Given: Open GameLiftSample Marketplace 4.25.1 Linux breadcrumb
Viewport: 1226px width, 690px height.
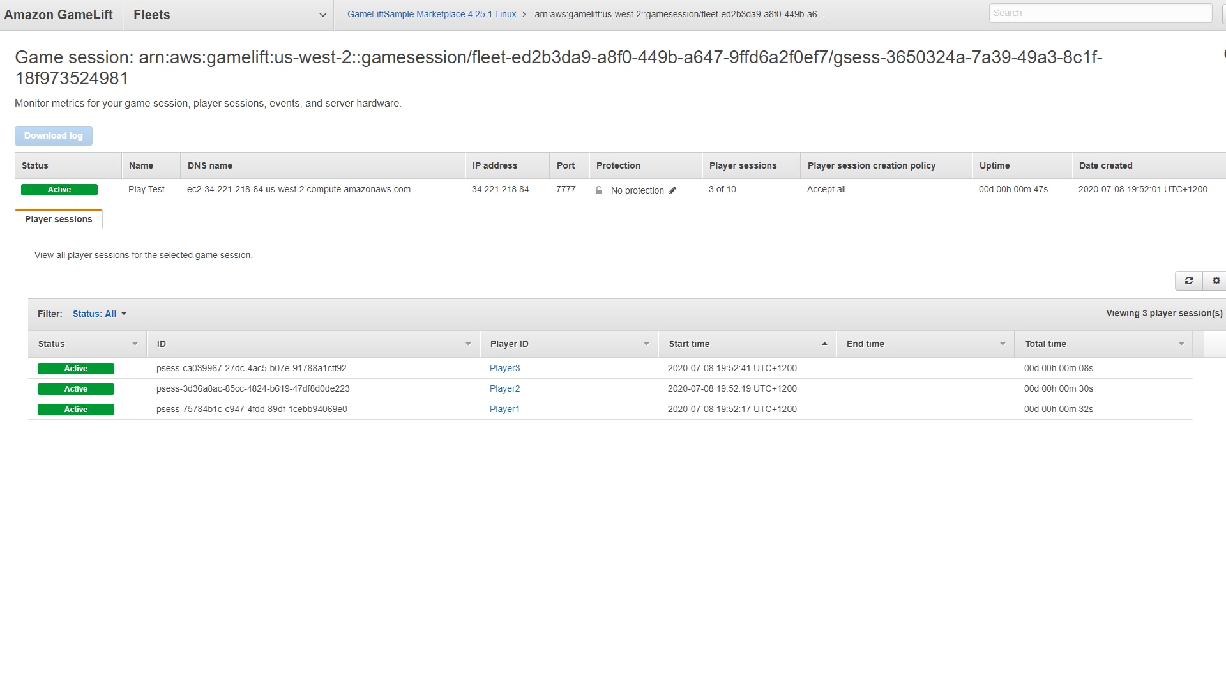Looking at the screenshot, I should [x=432, y=14].
